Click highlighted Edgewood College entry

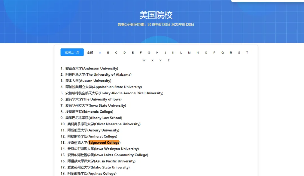[x=104, y=142]
